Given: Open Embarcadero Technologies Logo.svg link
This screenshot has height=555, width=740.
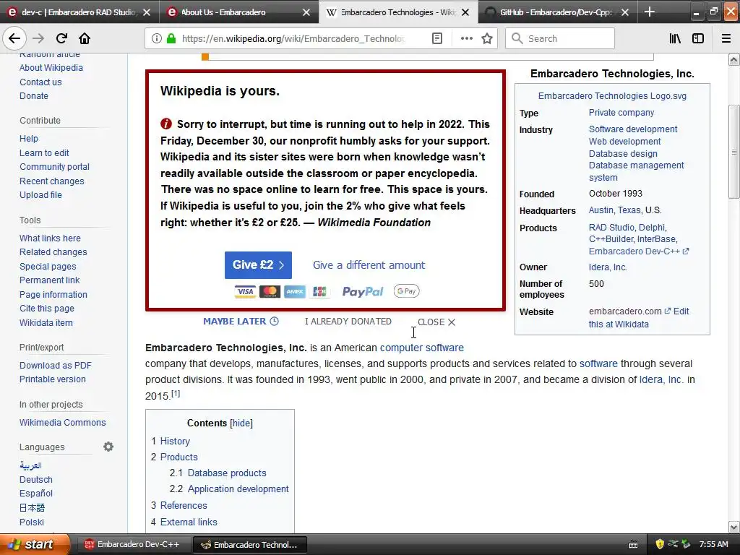Looking at the screenshot, I should coord(612,96).
